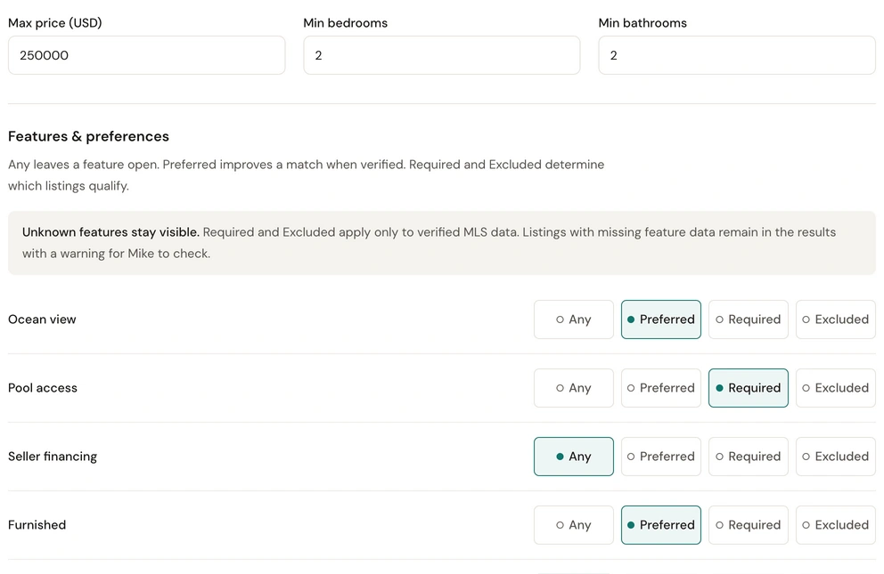
Task: Switch Furnished to Any
Action: point(573,525)
